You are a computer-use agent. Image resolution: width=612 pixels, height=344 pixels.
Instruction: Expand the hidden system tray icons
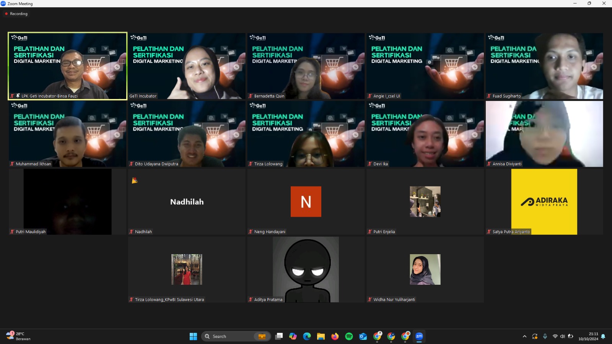[524, 336]
